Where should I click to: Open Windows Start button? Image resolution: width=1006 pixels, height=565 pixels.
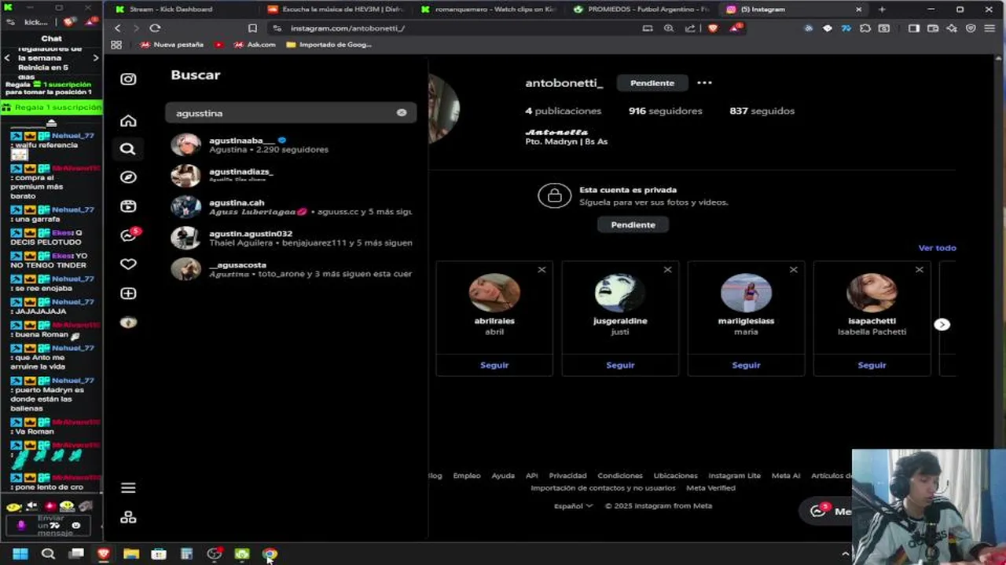point(20,554)
